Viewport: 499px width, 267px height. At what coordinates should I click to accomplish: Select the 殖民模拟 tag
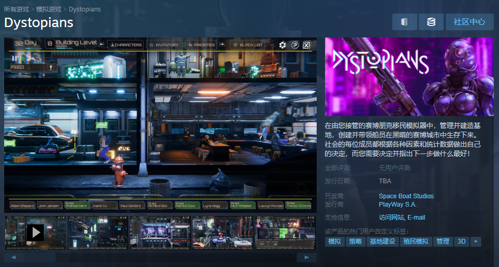coord(416,241)
